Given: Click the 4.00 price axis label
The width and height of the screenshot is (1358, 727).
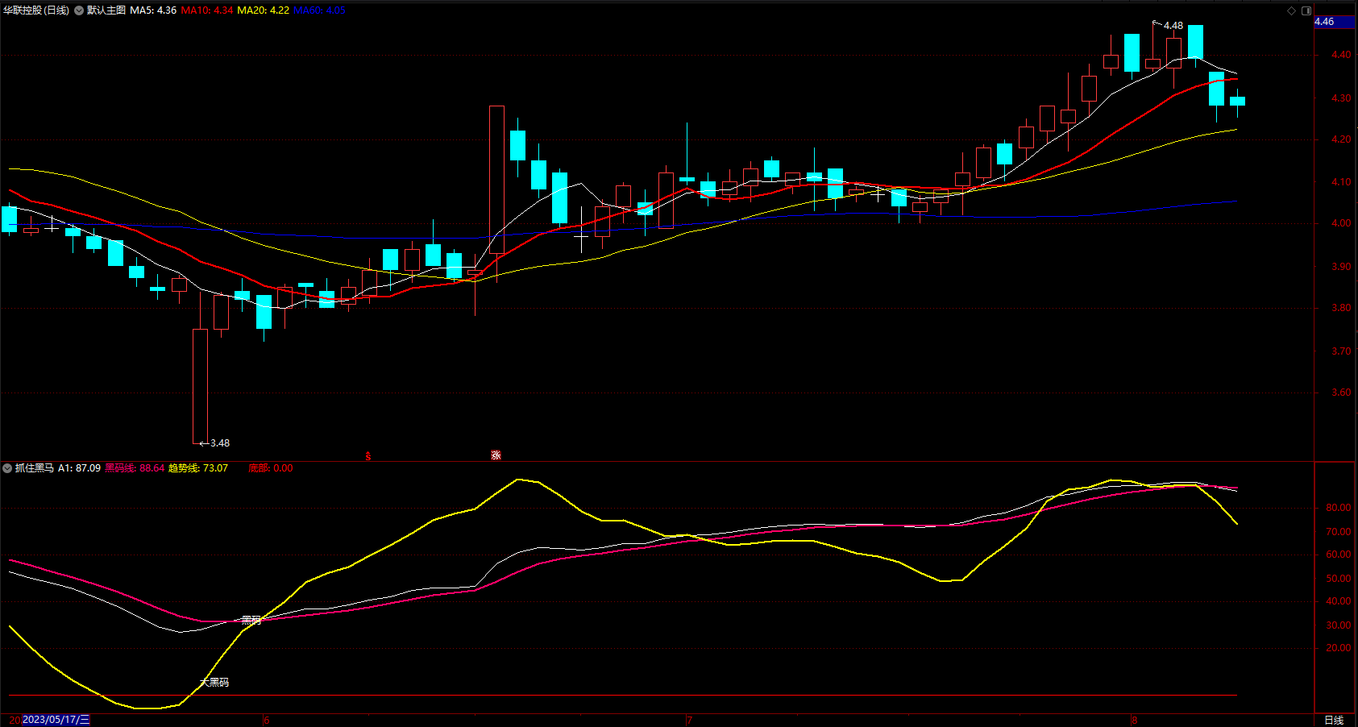Looking at the screenshot, I should [x=1341, y=223].
